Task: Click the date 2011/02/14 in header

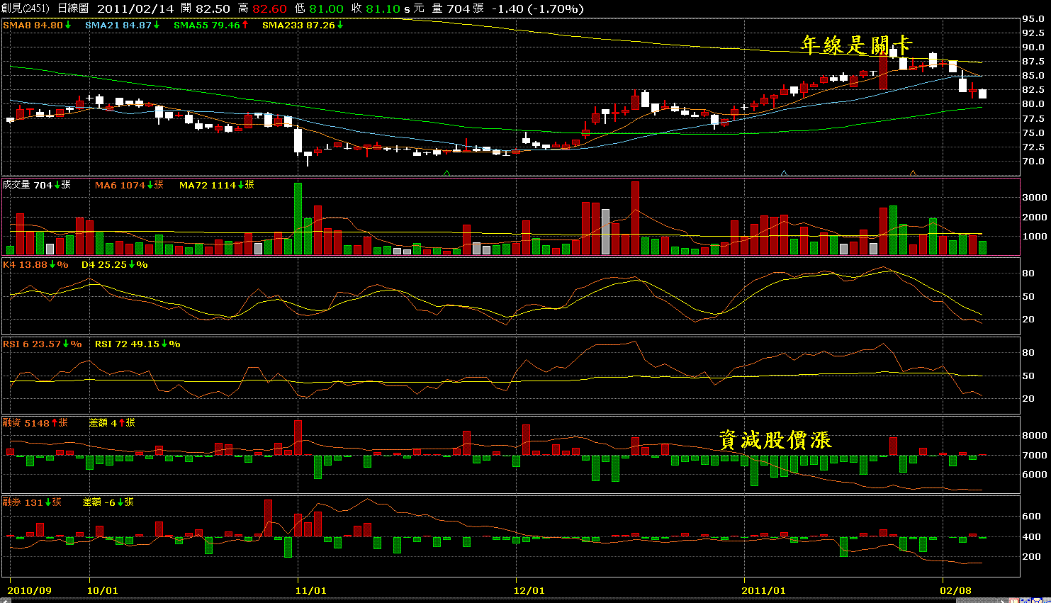Action: coord(134,9)
